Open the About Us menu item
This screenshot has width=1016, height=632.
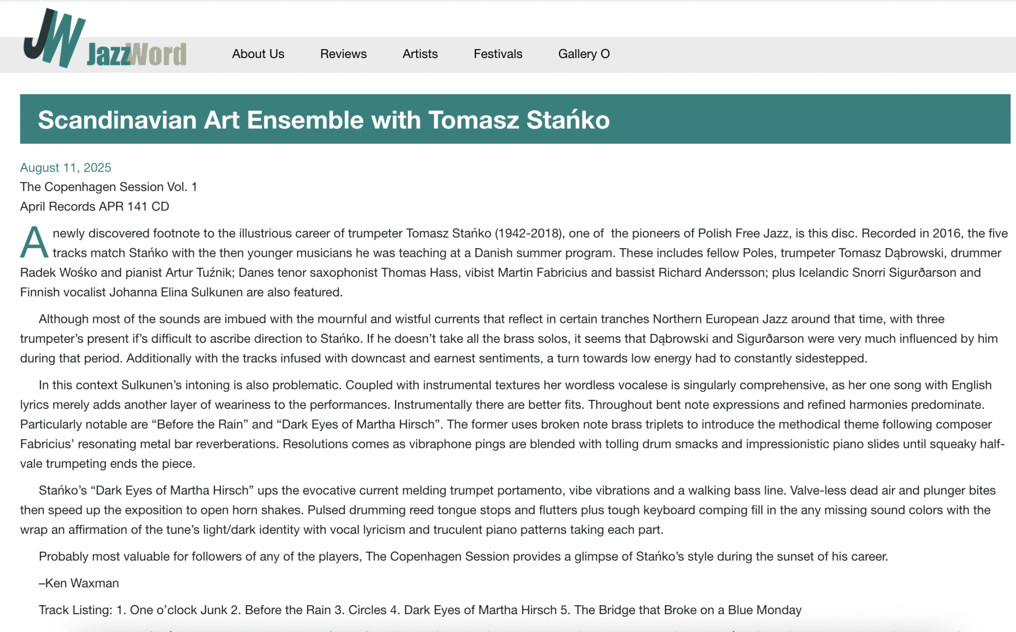pos(258,54)
